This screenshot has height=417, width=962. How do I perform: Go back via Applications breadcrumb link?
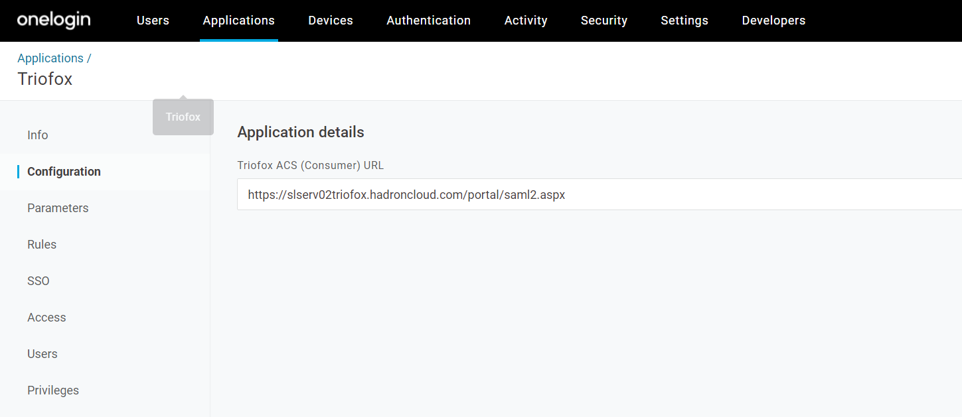(x=50, y=58)
